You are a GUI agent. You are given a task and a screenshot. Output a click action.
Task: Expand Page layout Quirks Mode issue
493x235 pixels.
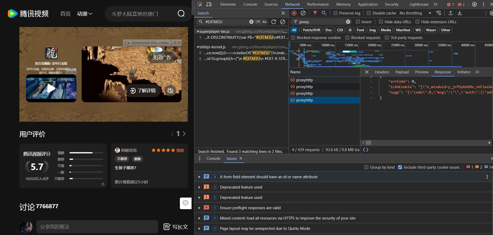click(x=199, y=229)
